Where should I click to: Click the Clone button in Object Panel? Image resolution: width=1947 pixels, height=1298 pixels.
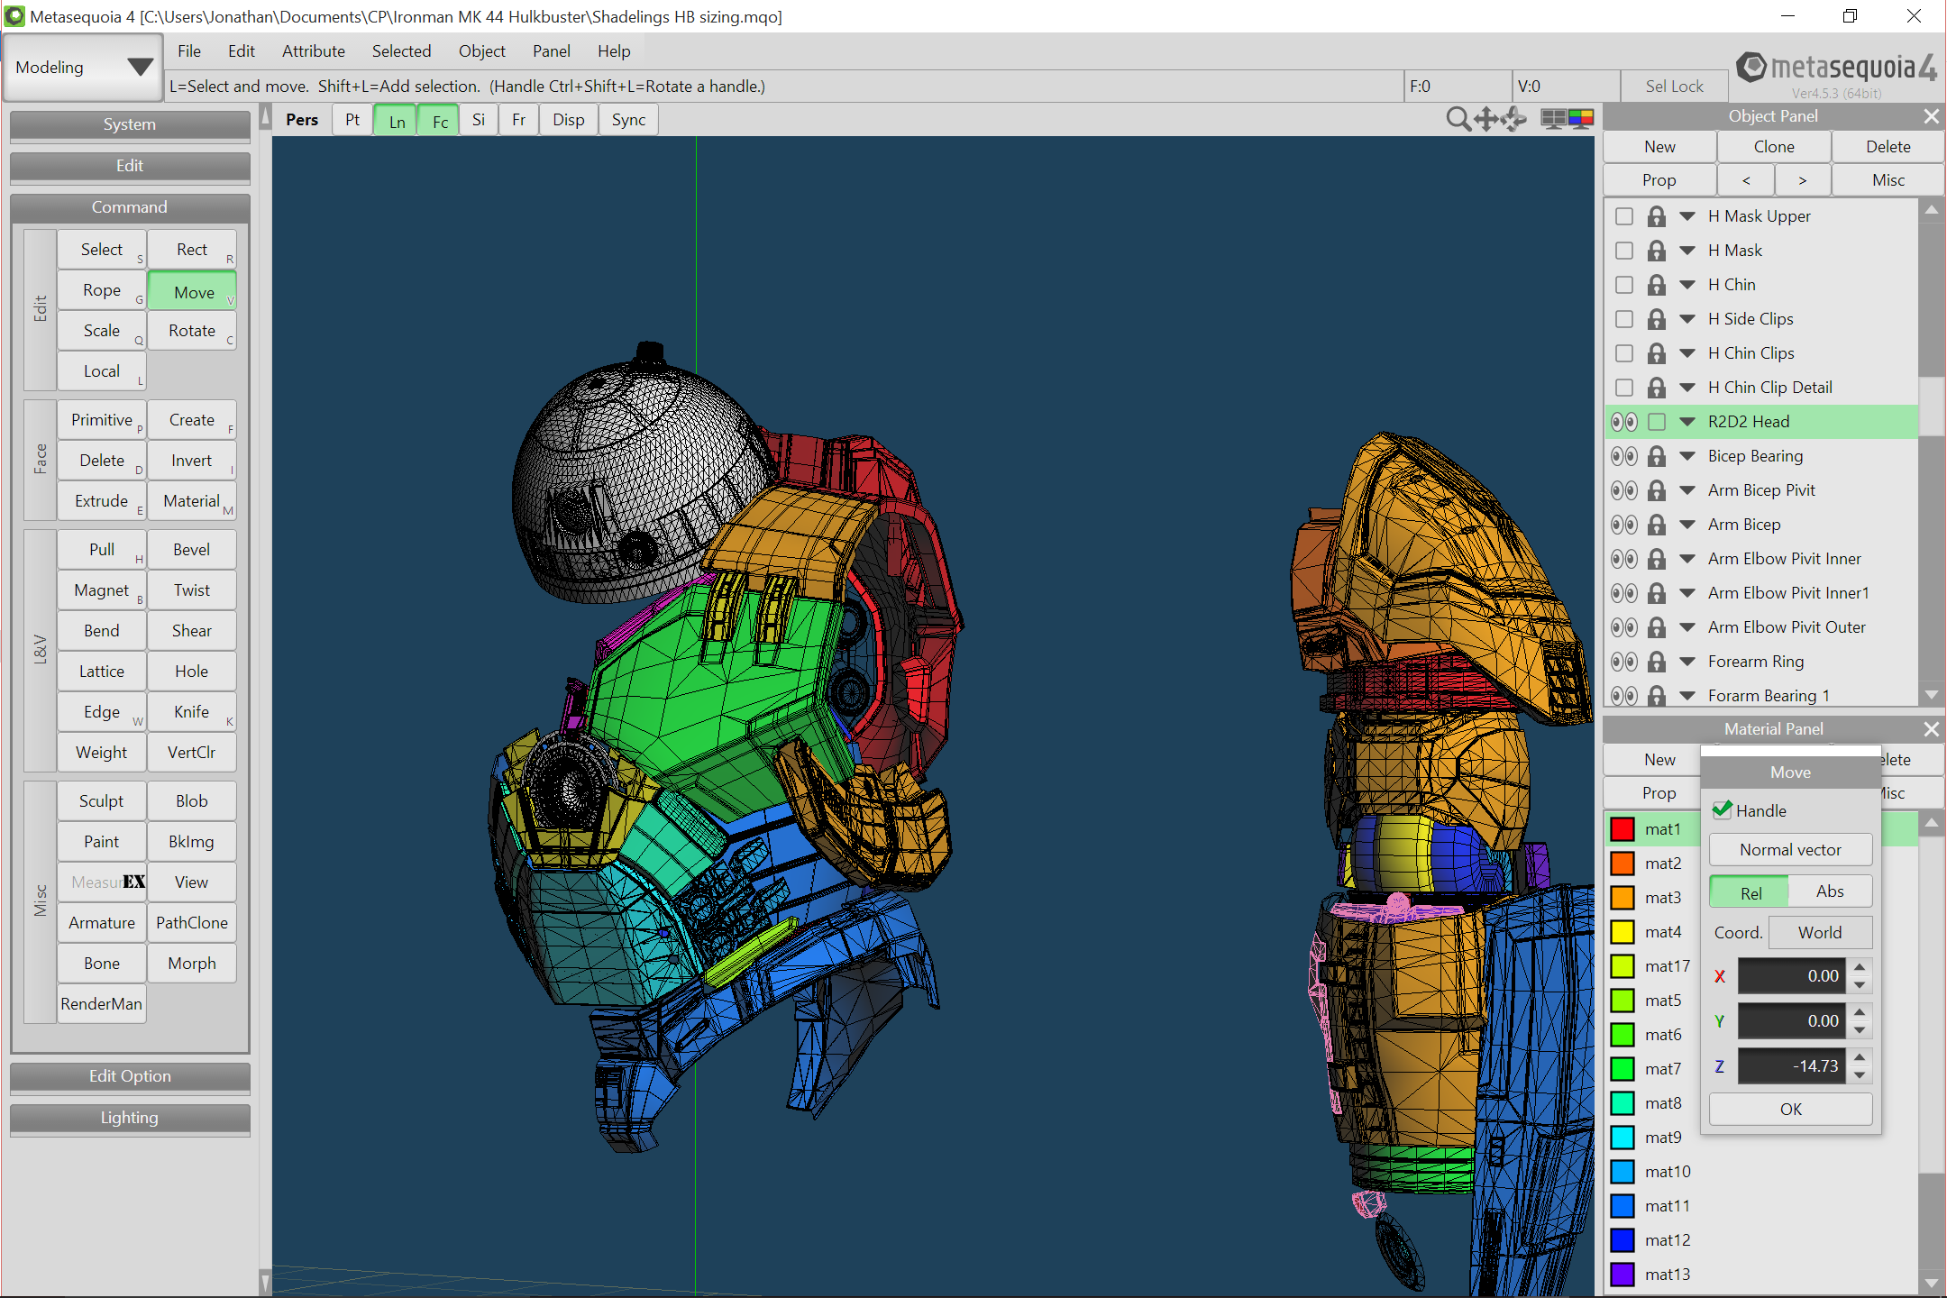1774,147
